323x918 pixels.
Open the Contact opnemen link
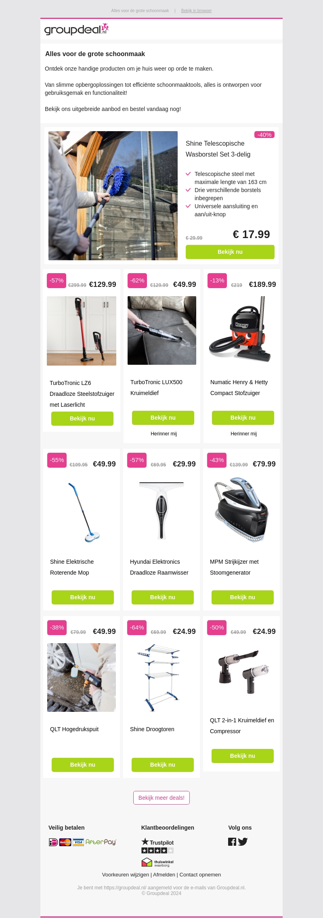pos(200,875)
